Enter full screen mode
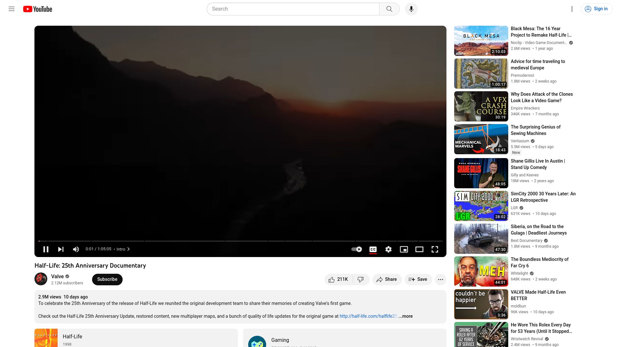 [x=435, y=249]
